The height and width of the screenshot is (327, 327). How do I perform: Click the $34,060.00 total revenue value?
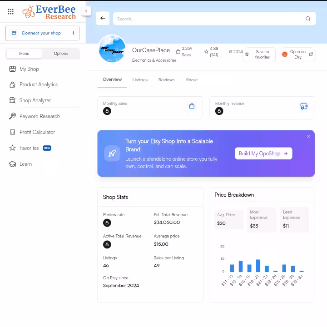(167, 222)
